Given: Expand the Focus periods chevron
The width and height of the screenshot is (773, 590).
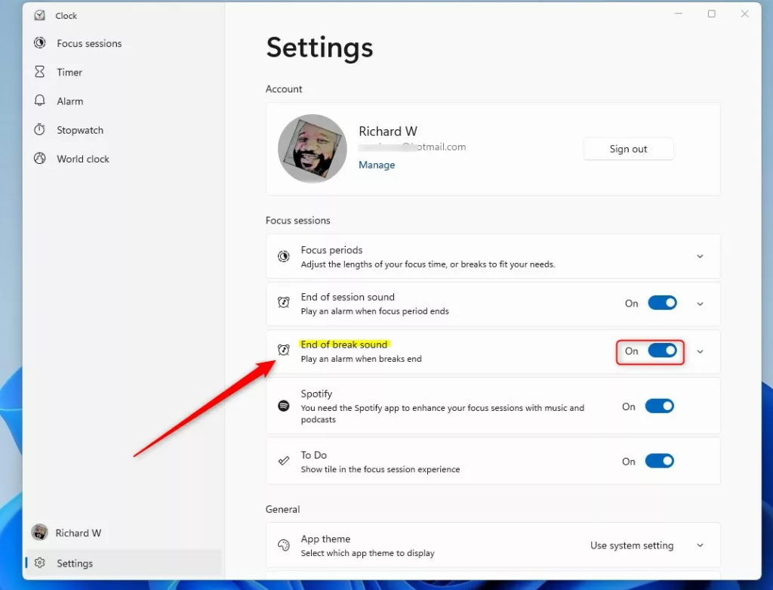Looking at the screenshot, I should (700, 256).
